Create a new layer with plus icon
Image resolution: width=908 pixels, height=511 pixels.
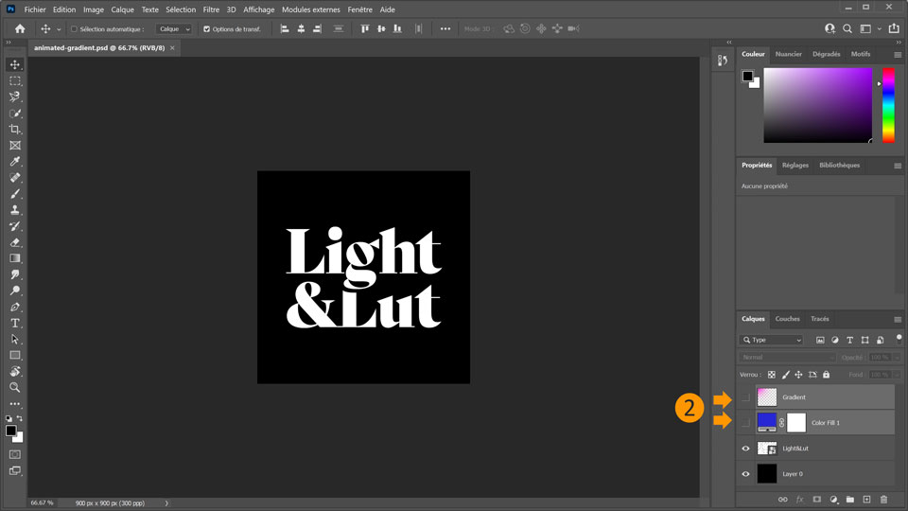[866, 499]
